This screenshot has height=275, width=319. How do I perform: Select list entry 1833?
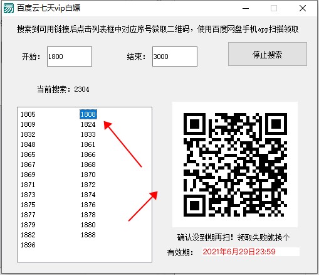point(88,134)
